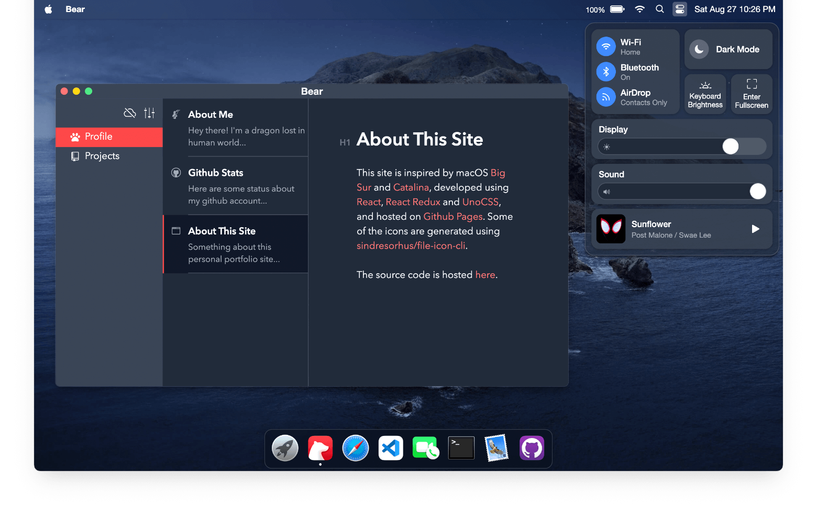Open FaceTime from the dock
Screen dimensions: 817x516
[x=426, y=448]
